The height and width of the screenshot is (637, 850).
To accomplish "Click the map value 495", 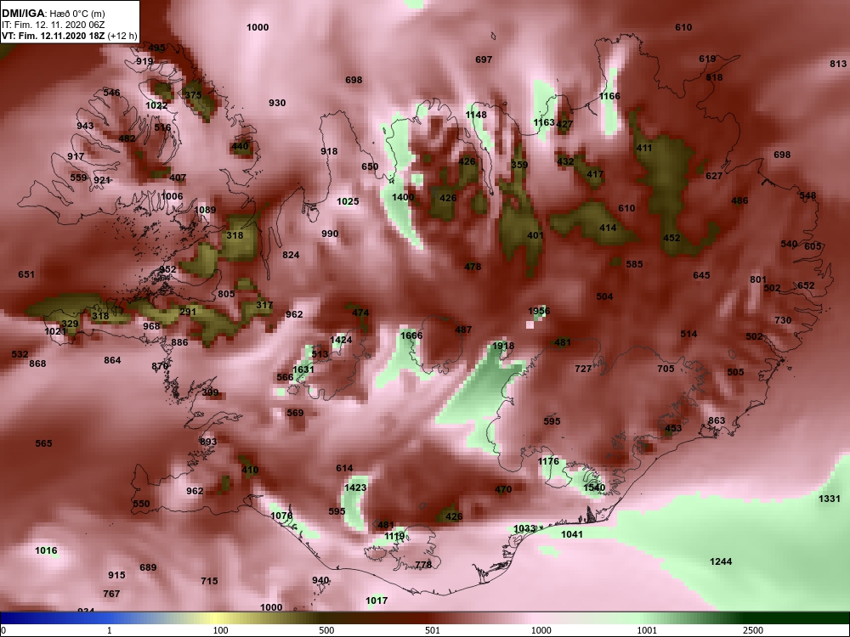I will 156,48.
